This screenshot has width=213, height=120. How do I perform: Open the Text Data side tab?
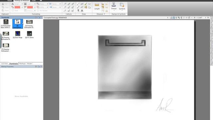click(x=212, y=37)
